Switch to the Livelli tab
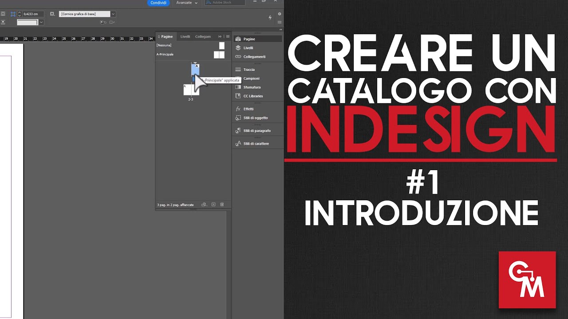Screen dimensions: 568x319 (185, 36)
